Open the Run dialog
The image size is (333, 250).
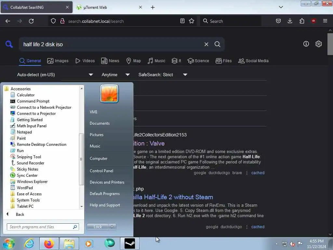(x=20, y=150)
